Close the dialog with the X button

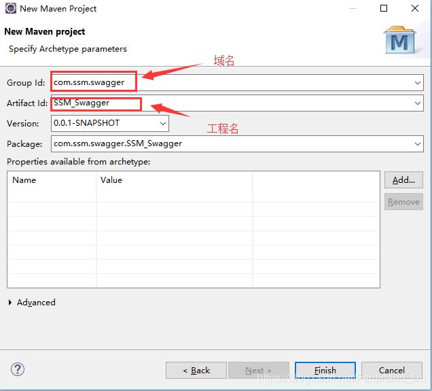click(415, 8)
